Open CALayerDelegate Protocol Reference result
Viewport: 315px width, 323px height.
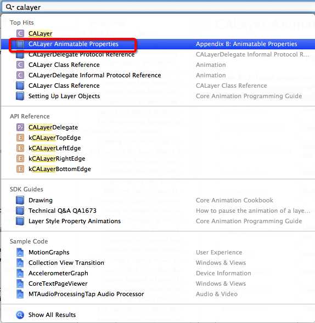click(x=158, y=54)
